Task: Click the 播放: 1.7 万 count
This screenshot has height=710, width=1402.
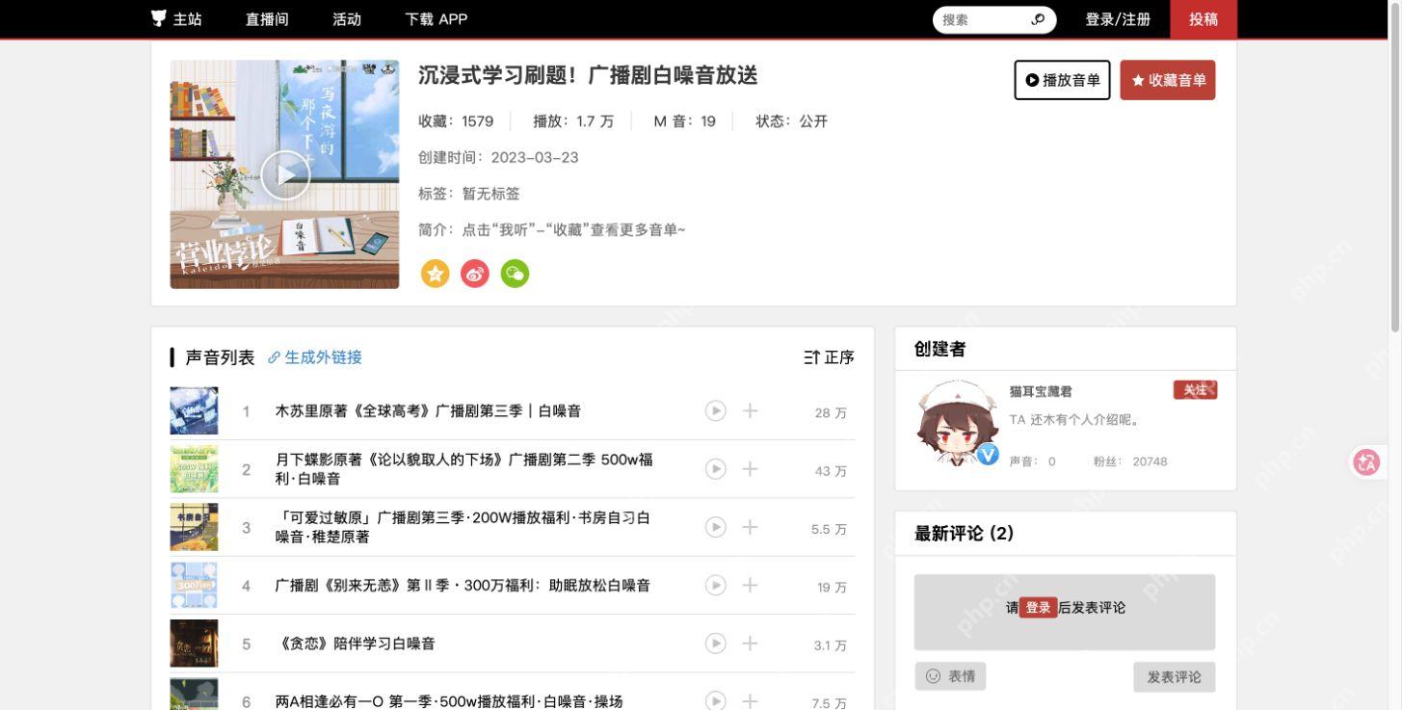Action: click(x=573, y=121)
